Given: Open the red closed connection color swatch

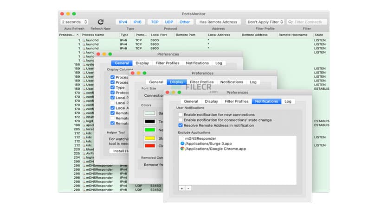Looking at the screenshot, I should click(x=150, y=146).
